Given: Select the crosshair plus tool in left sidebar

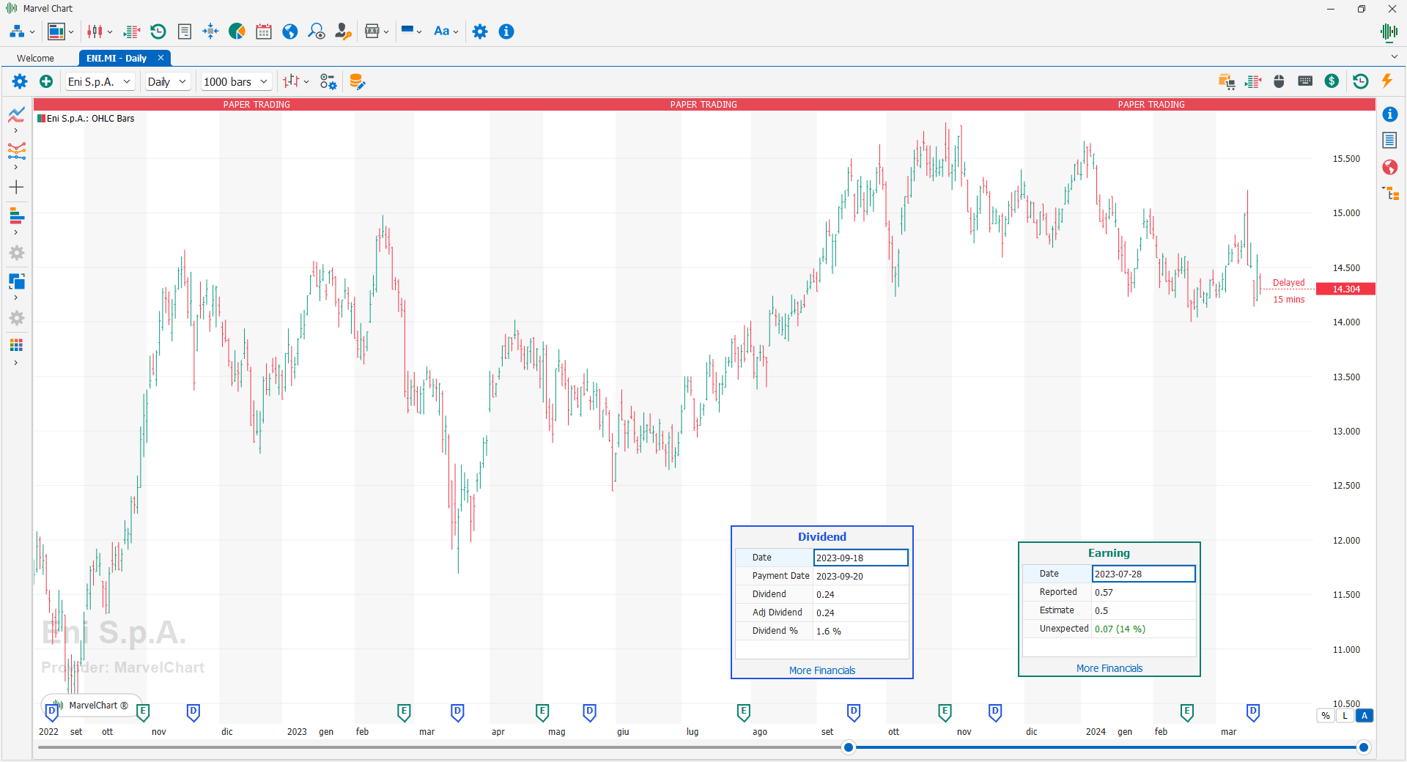Looking at the screenshot, I should pos(17,188).
